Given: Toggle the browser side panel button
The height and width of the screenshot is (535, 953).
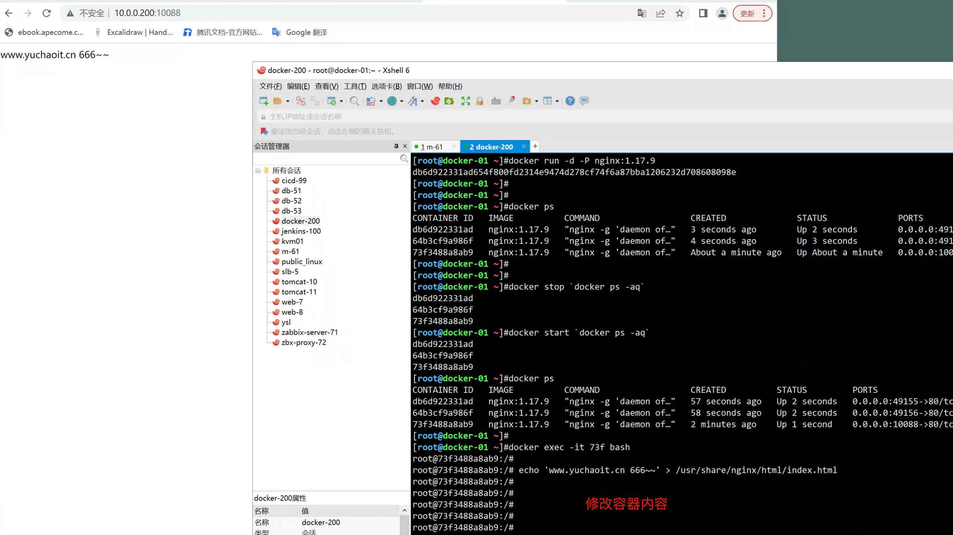Looking at the screenshot, I should click(x=703, y=14).
